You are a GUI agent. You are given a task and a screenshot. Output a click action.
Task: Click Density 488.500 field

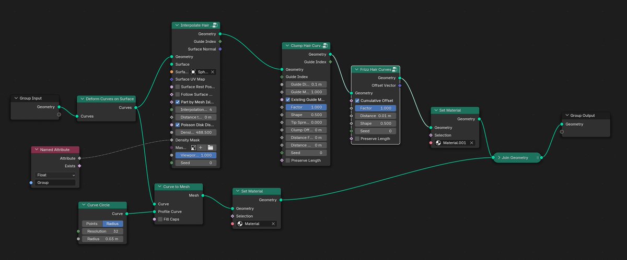(195, 132)
